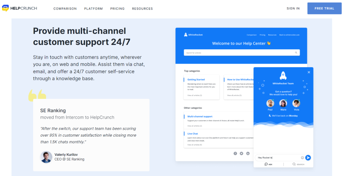Click Viola's avatar in chat widget
344x176 pixels.
click(296, 103)
